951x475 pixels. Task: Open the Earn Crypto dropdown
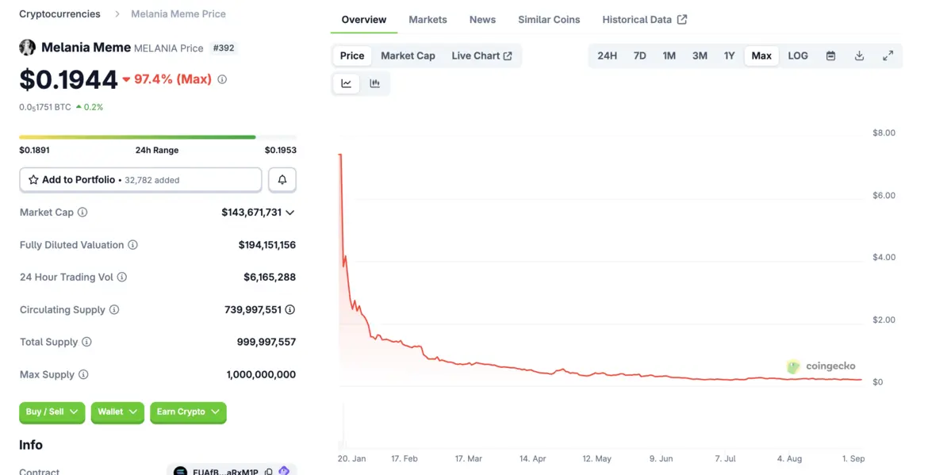(x=188, y=412)
